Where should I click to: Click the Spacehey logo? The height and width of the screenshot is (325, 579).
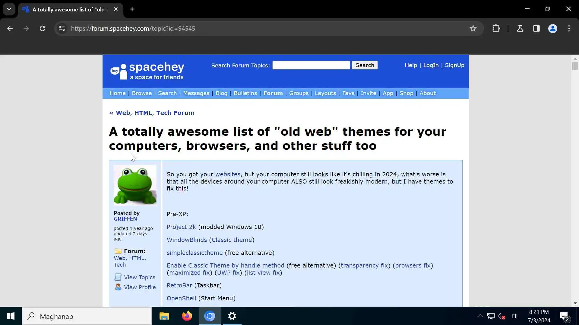coord(147,71)
